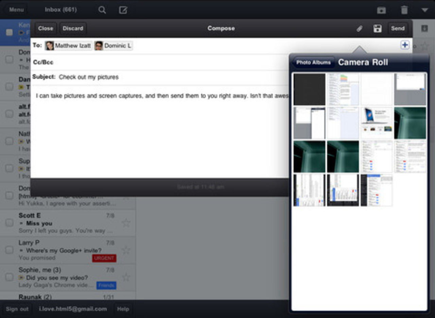Expand the Cc/Bcc field
Screen dimensions: 435x318
(x=43, y=62)
